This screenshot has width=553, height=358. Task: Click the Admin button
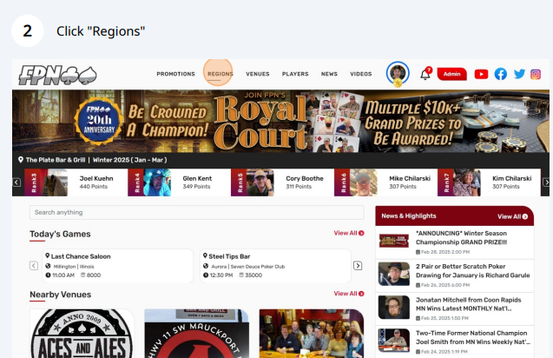click(451, 74)
